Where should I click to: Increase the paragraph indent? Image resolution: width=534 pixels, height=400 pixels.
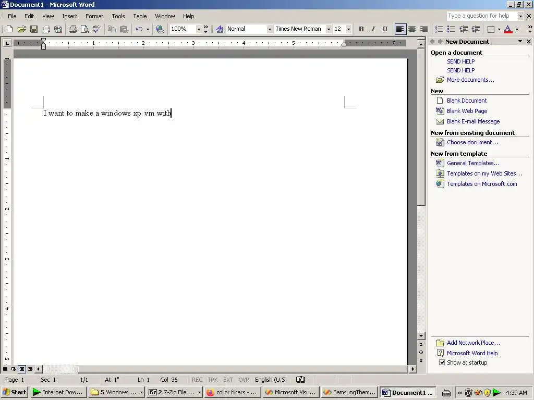(x=476, y=29)
